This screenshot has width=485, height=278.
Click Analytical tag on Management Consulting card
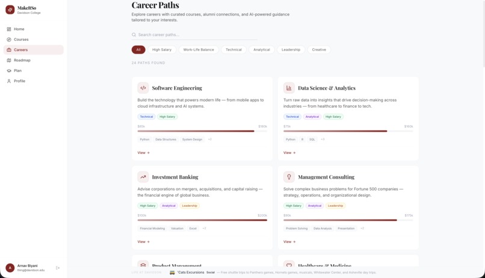[x=315, y=206]
